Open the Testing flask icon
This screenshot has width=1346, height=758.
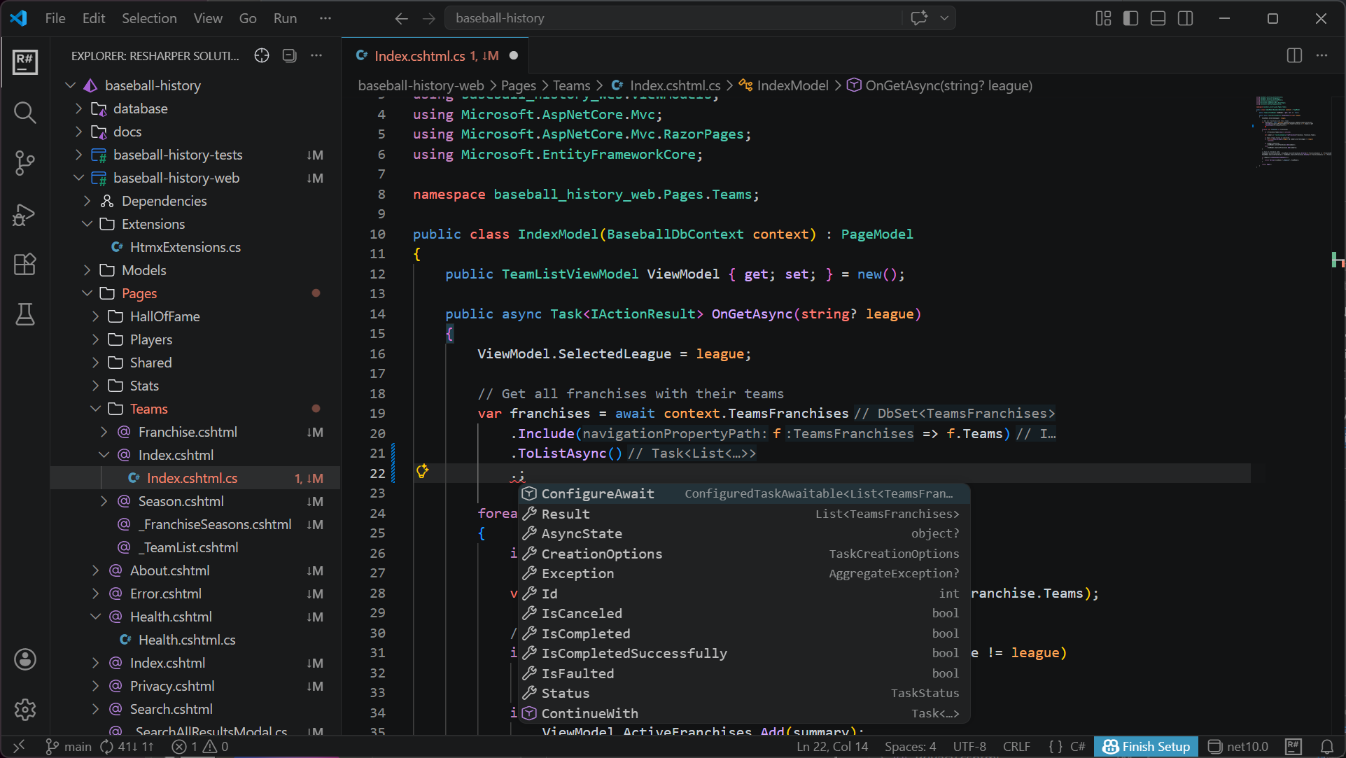click(x=25, y=315)
